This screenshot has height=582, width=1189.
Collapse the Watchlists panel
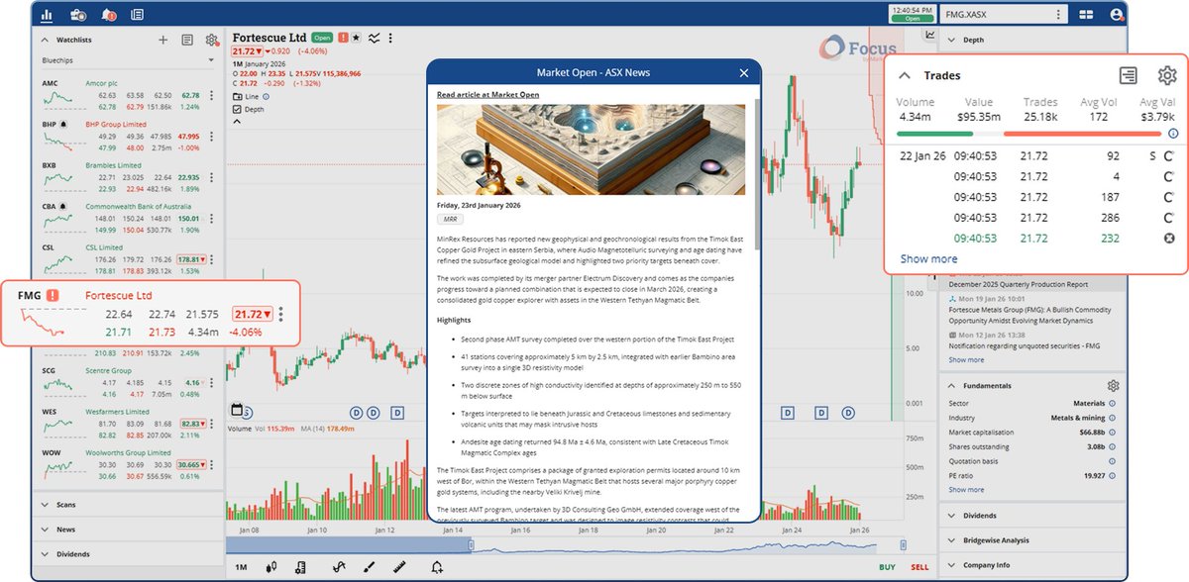(45, 41)
